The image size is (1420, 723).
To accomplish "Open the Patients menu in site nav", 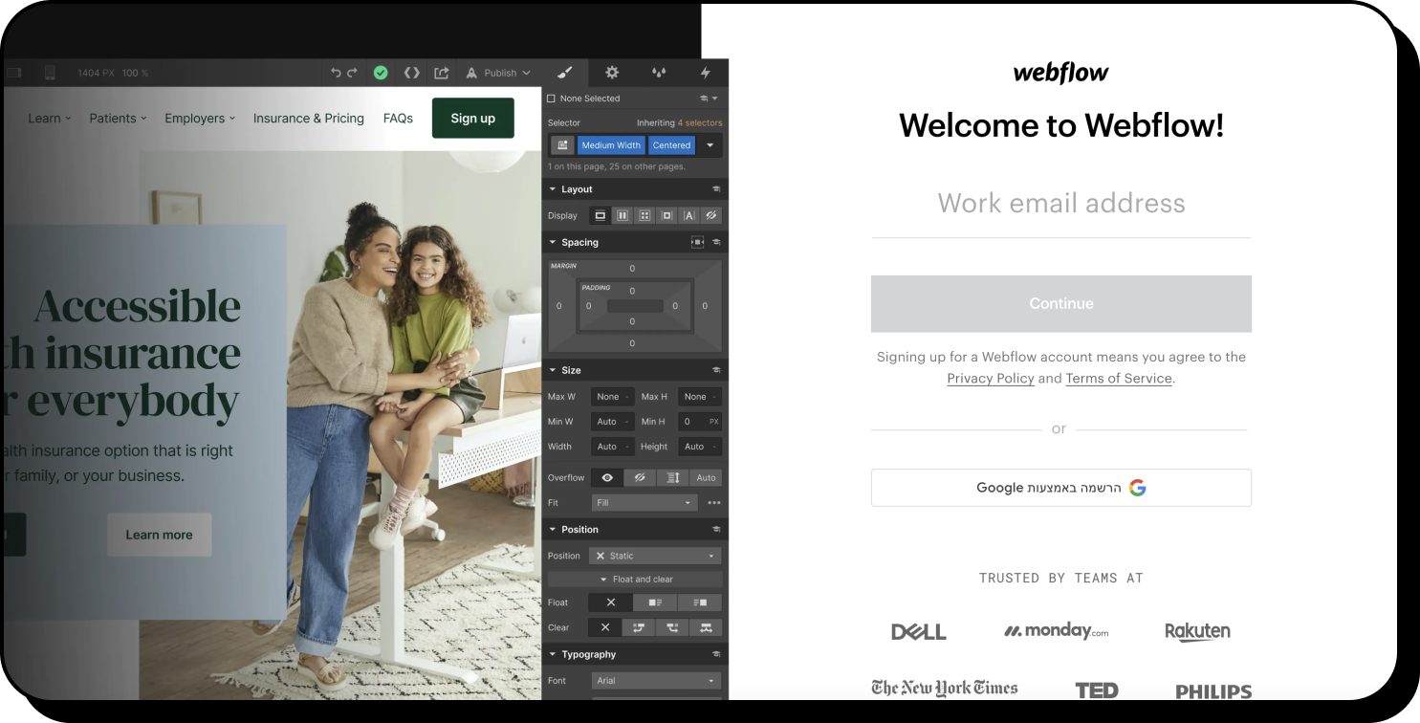I will [x=119, y=119].
